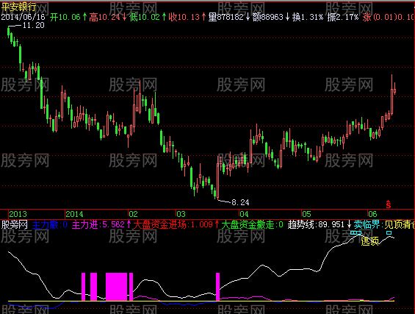Click the low price 低10.02
415x314 pixels.
[145, 17]
